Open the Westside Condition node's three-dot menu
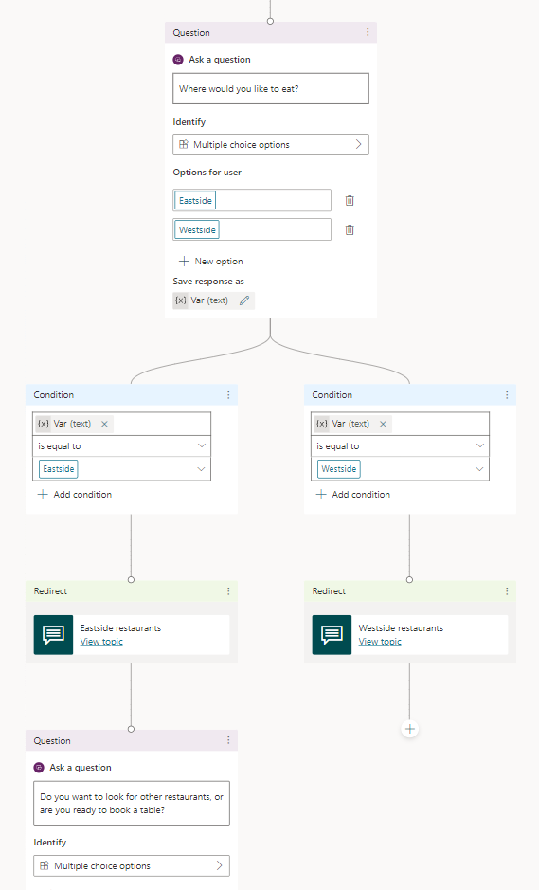This screenshot has width=539, height=890. [x=507, y=394]
